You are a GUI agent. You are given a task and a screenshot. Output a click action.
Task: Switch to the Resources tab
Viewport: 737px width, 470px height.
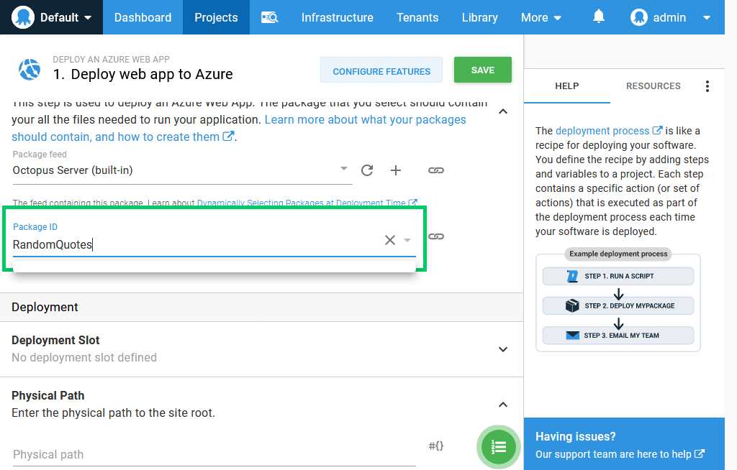[x=654, y=86]
